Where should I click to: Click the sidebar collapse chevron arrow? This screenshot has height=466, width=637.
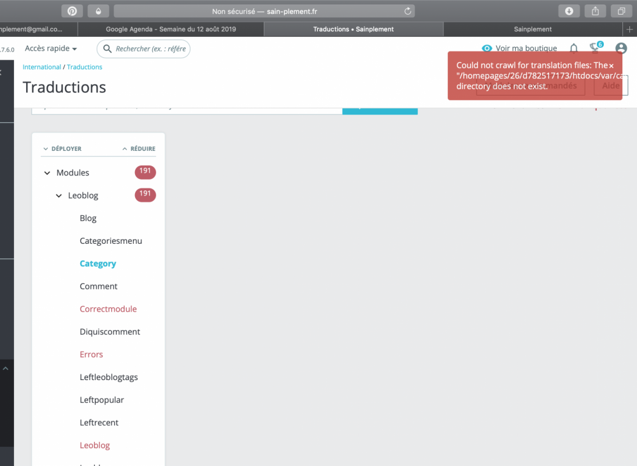tap(6, 369)
